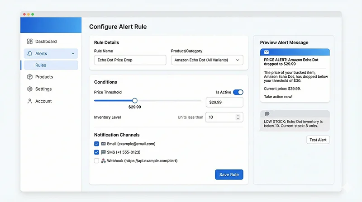
Task: Click the Email envelope icon in channels
Action: click(104, 144)
